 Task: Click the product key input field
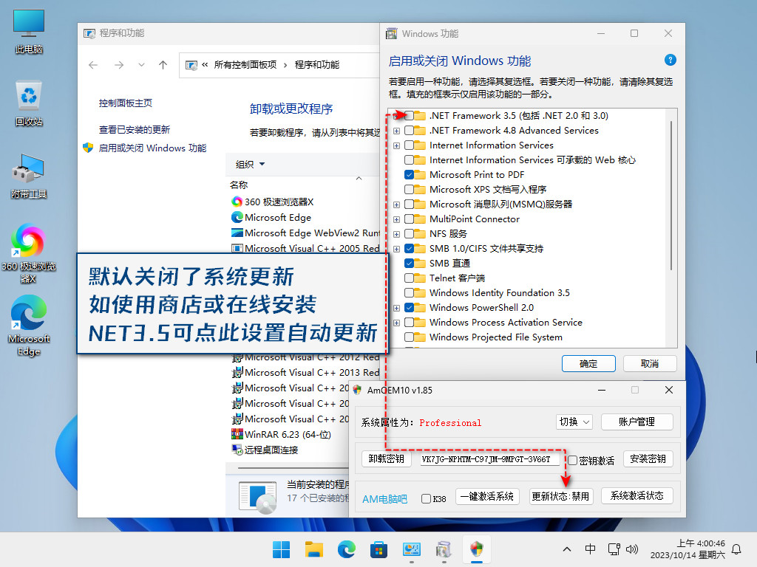489,459
